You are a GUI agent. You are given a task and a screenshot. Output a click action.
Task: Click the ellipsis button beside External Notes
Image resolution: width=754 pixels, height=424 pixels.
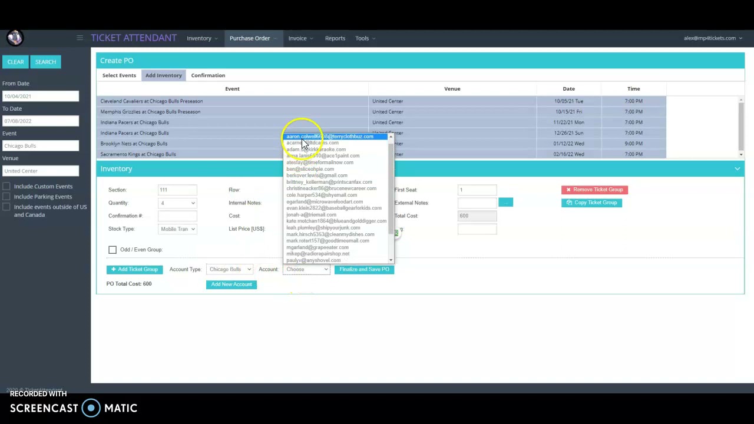coord(505,203)
